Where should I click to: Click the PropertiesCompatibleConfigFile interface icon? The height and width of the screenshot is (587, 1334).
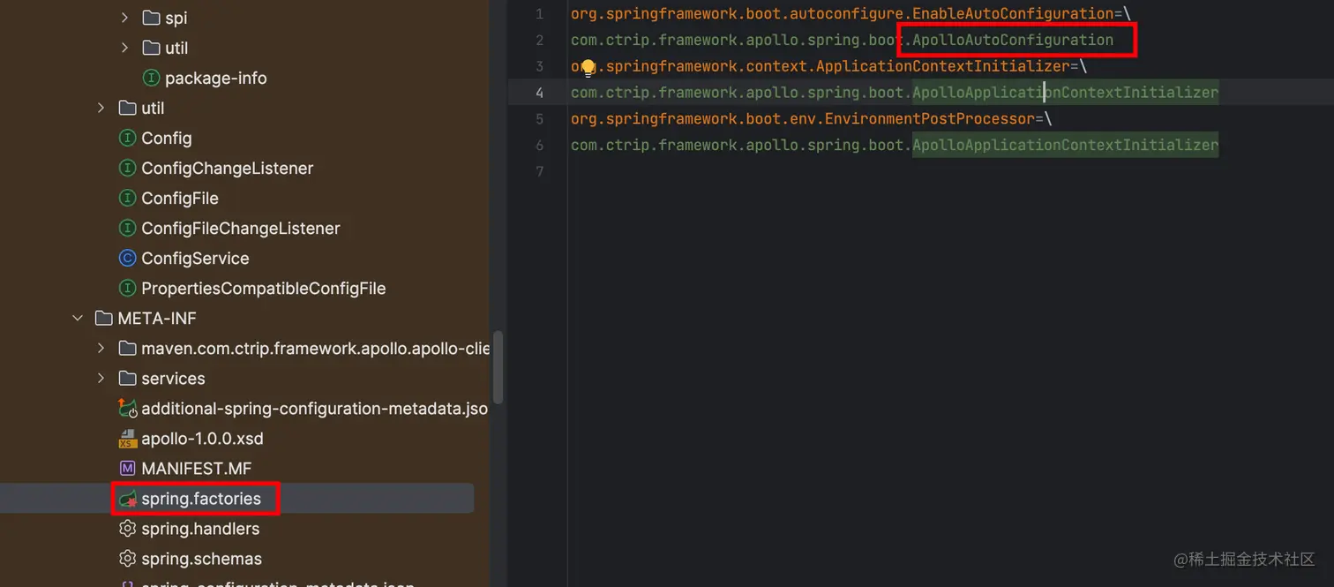point(127,288)
